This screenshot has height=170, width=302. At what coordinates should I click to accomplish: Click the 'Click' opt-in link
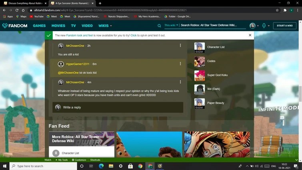point(134,35)
